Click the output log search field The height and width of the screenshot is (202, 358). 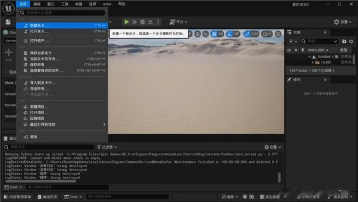tap(49, 147)
